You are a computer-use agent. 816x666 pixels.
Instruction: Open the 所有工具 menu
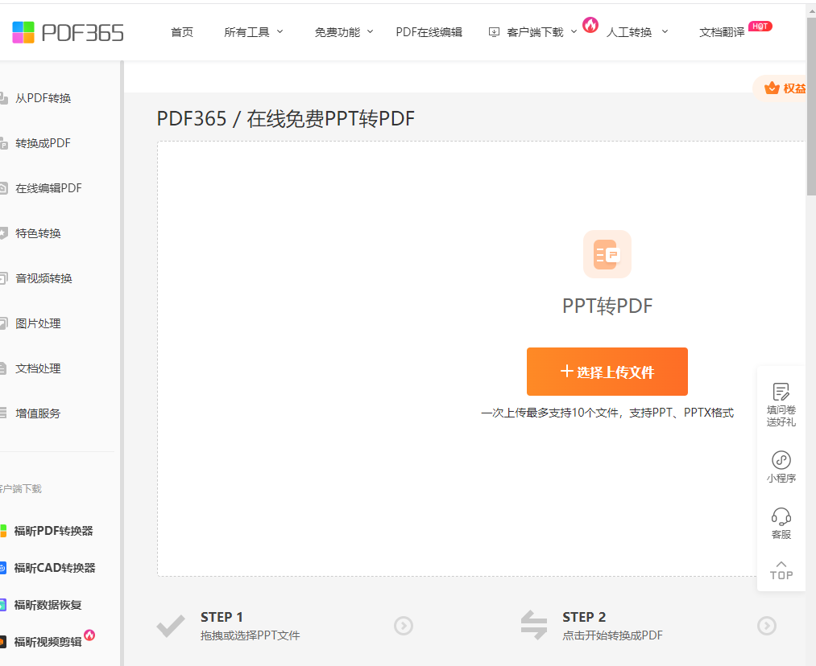click(246, 32)
